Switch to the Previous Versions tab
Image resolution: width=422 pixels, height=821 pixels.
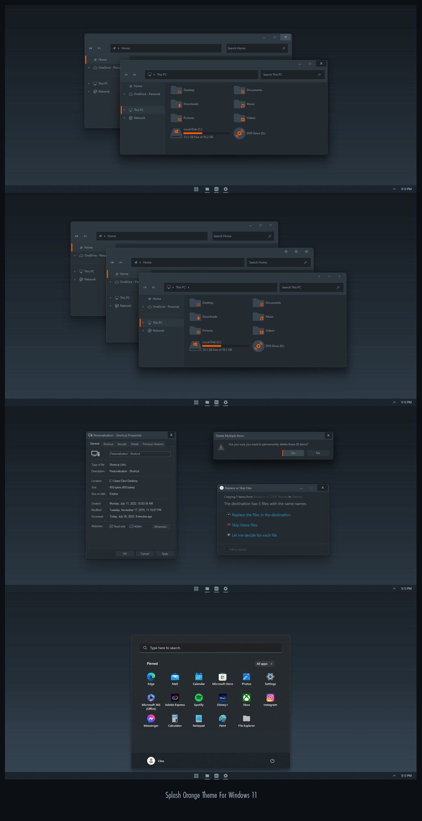pos(153,444)
